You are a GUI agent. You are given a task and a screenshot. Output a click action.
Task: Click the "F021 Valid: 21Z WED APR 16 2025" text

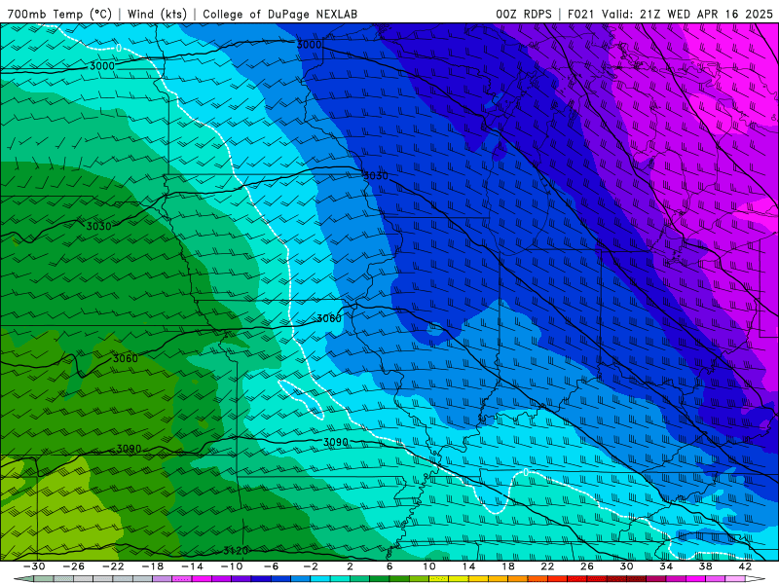tap(670, 14)
